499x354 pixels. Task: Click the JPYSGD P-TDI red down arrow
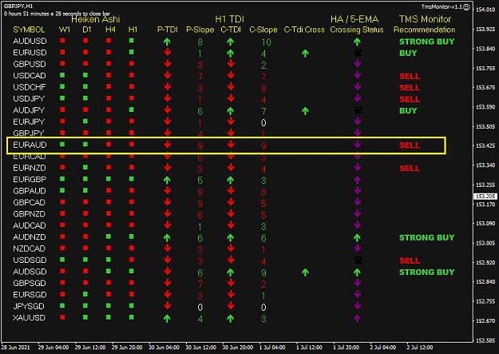click(168, 306)
